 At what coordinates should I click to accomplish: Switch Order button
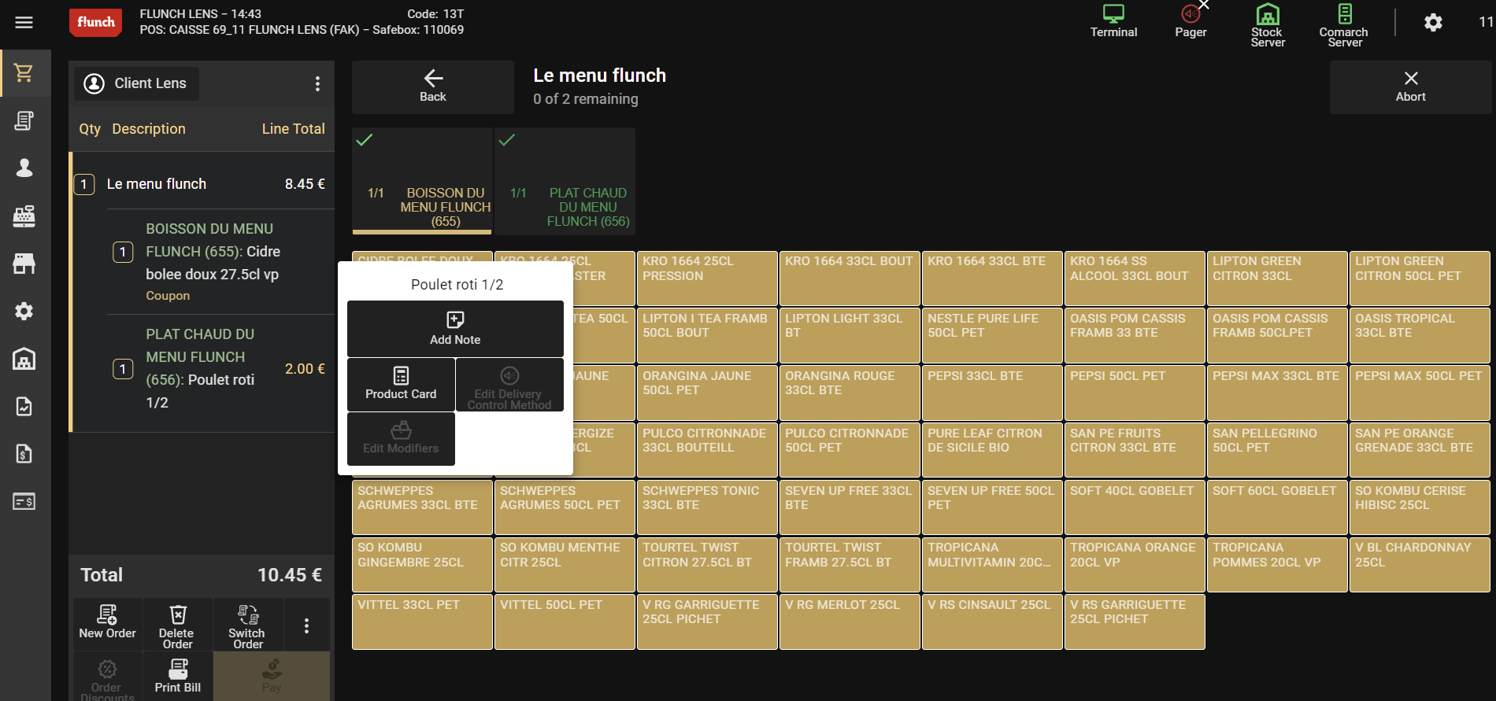[x=247, y=625]
